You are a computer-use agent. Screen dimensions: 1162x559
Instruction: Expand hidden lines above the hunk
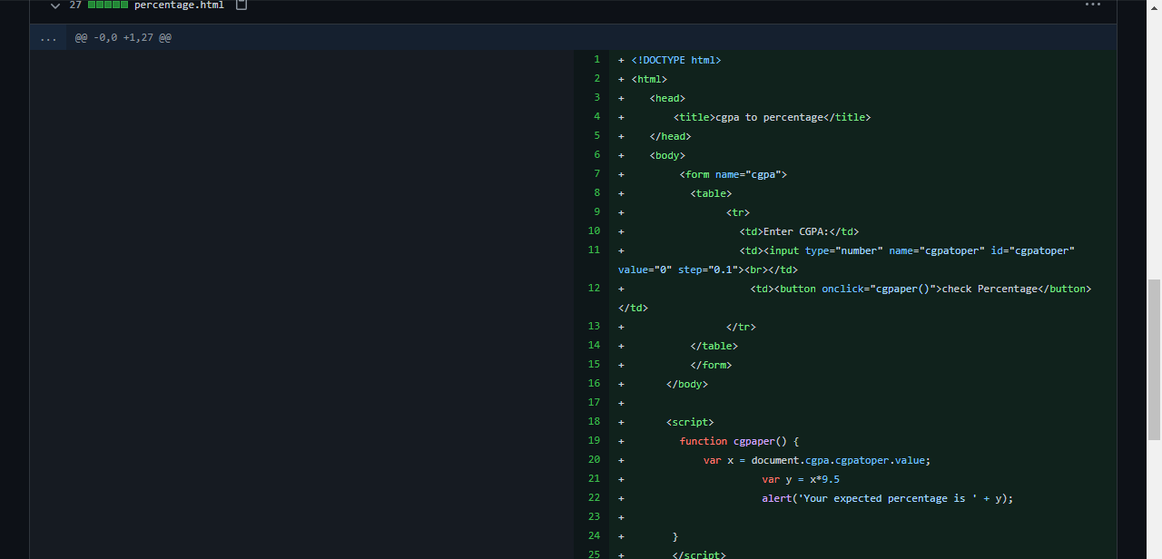(x=48, y=37)
